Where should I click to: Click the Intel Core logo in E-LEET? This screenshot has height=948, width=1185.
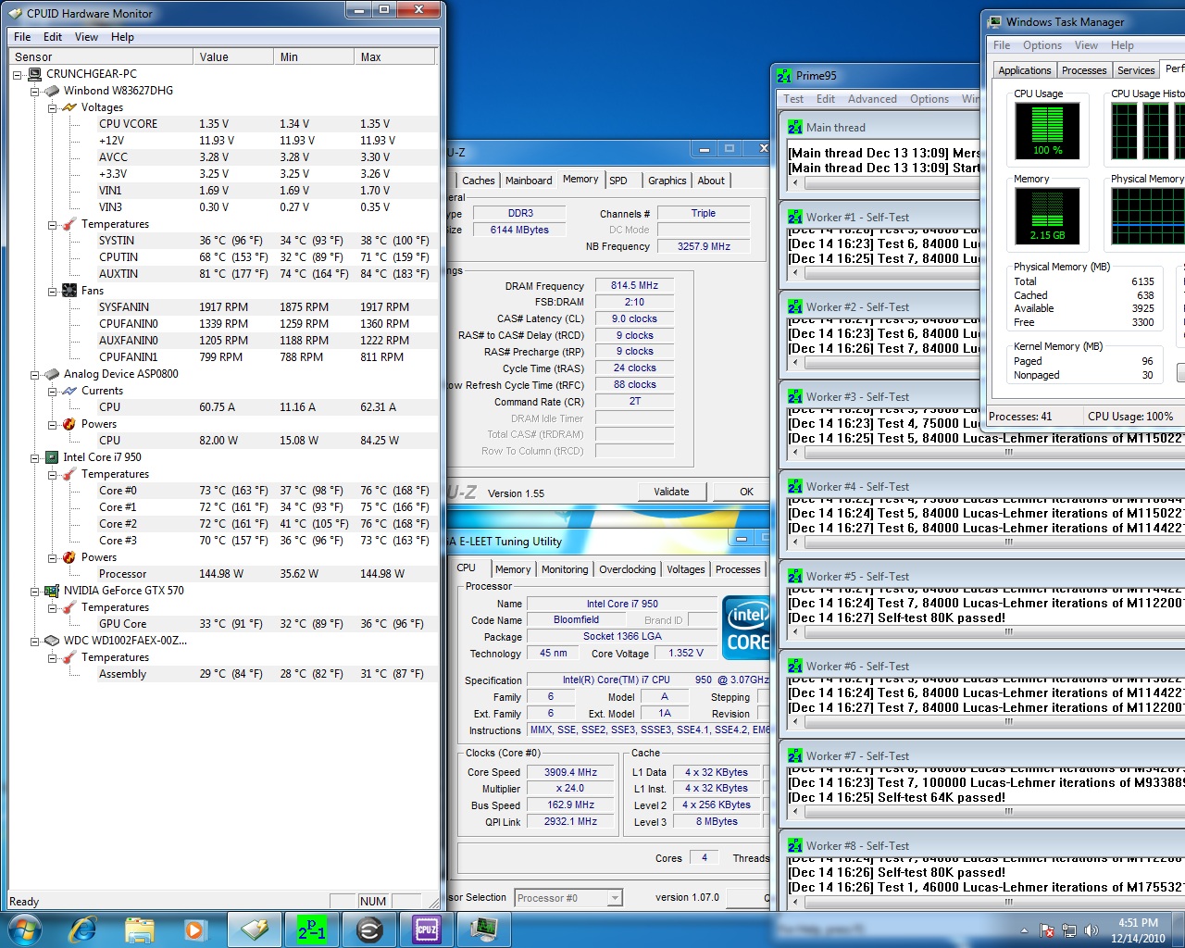point(747,628)
